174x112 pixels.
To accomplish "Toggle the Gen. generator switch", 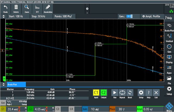I will click(129, 16).
